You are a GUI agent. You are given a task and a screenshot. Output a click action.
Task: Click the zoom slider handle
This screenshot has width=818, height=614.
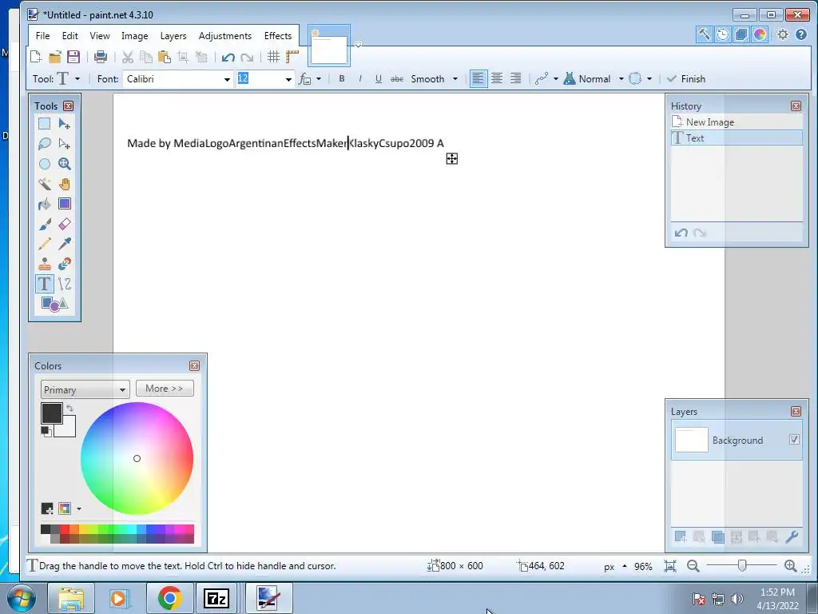742,566
